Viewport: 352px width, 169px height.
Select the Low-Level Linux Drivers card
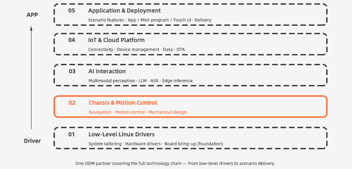(191, 138)
